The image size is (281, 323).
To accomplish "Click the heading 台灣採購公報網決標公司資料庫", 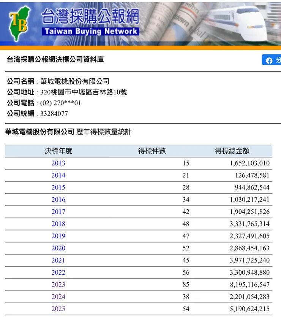I will click(x=55, y=59).
